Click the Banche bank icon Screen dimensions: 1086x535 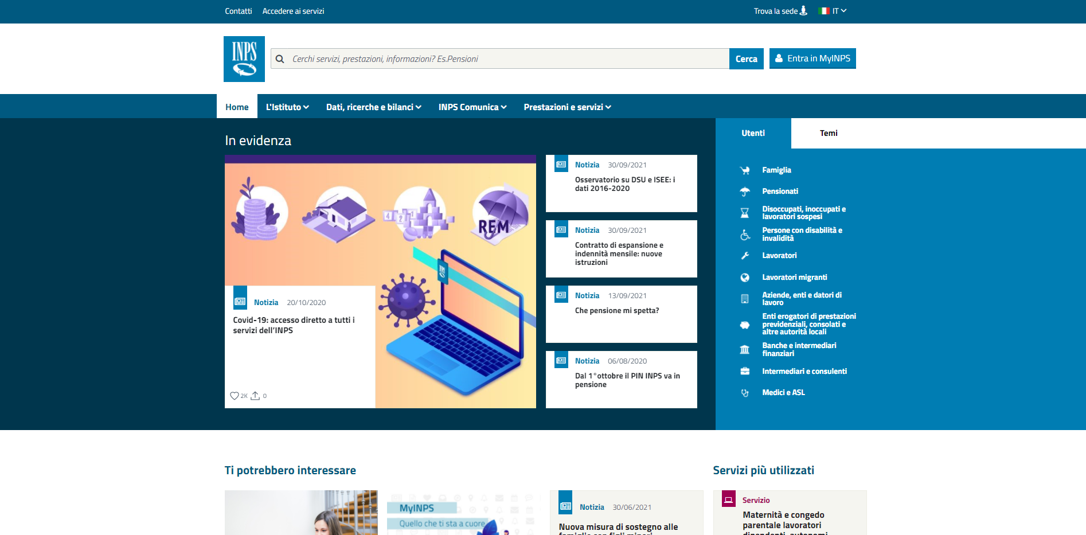click(x=745, y=350)
